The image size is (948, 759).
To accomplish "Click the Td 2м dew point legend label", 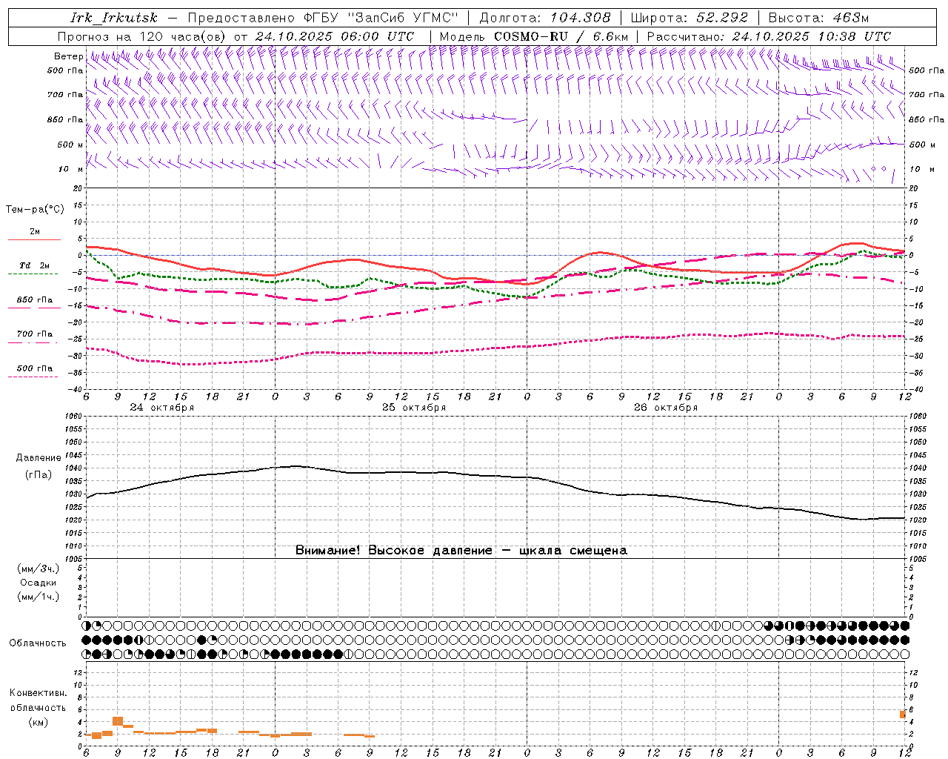I will click(x=34, y=265).
